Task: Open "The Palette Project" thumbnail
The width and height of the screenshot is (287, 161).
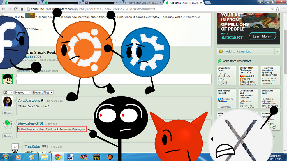Action: point(226,98)
